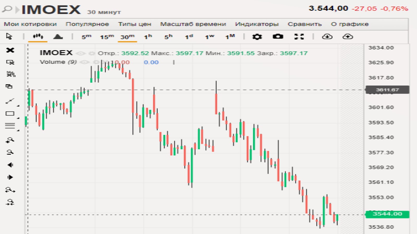Open Мои котировки menu
This screenshot has height=234, width=417.
(30, 24)
